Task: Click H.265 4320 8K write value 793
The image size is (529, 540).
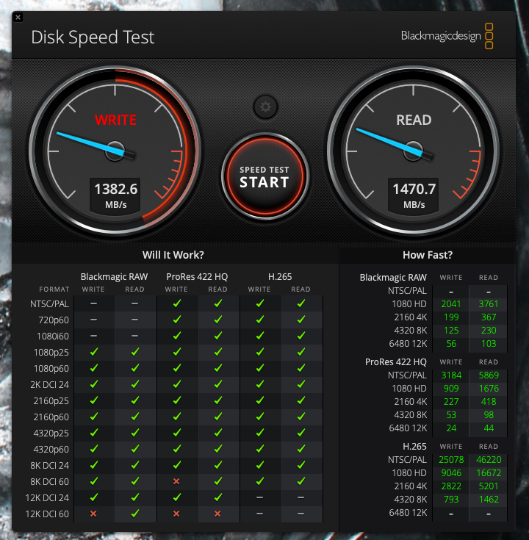Action: 451,499
